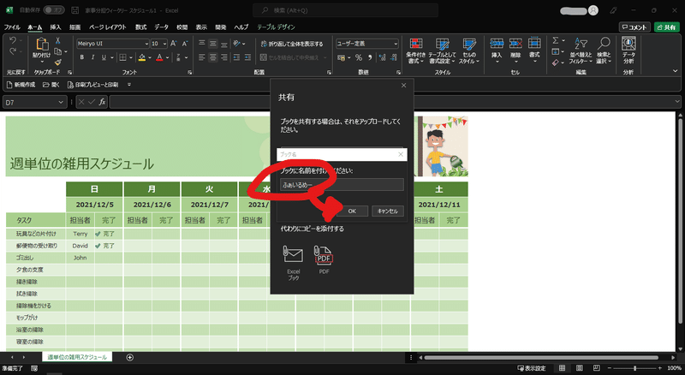The image size is (685, 375).
Task: Open the font color dropdown arrow
Action: 167,57
